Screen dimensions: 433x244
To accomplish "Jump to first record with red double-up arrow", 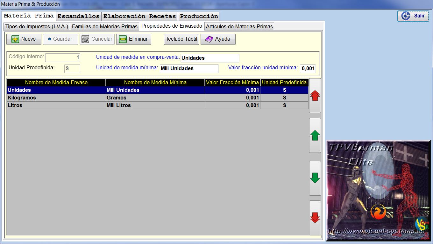I will point(315,96).
